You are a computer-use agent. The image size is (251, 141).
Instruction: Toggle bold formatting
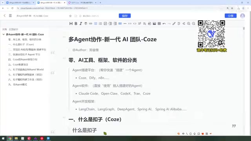[76, 23]
